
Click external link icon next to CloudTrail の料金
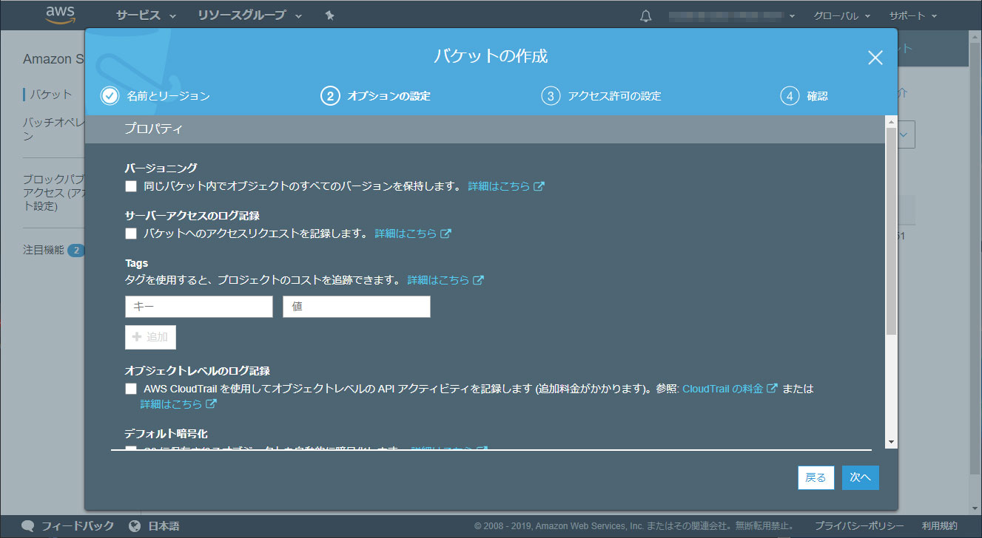(x=772, y=388)
